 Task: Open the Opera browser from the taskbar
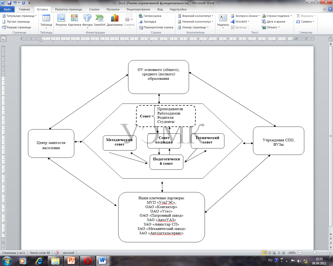coord(87,261)
